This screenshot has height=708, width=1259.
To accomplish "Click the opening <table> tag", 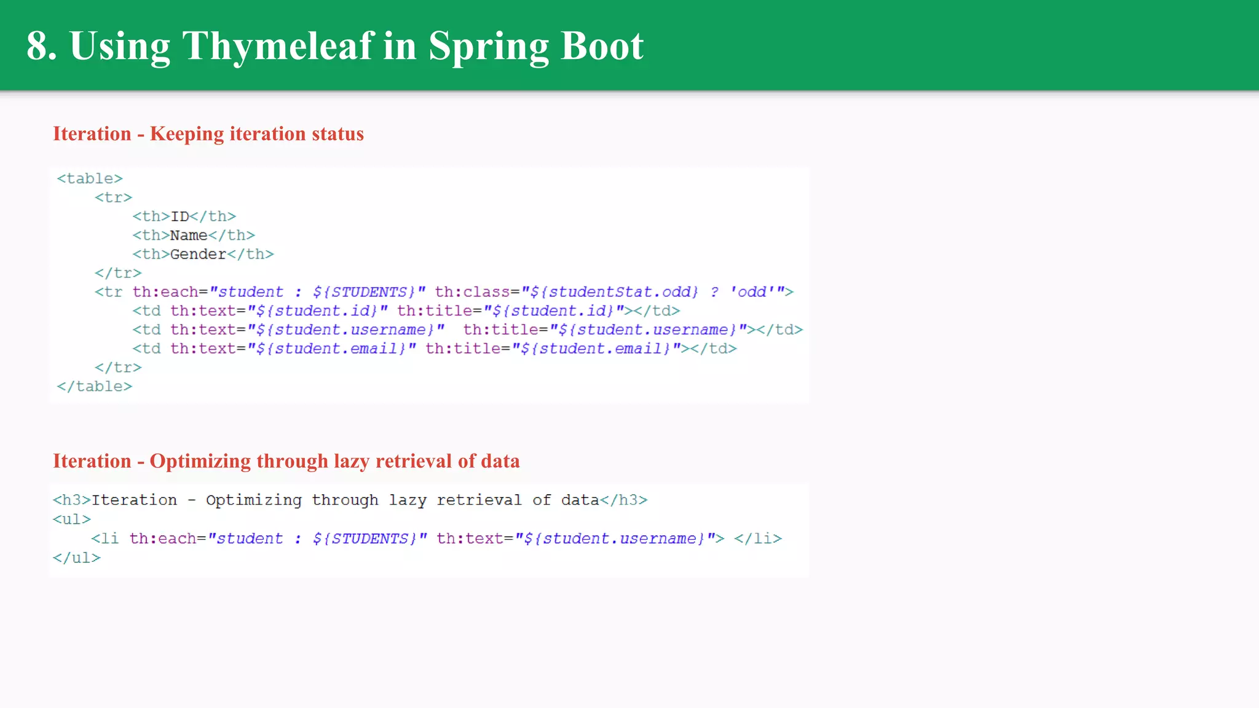I will tap(90, 178).
